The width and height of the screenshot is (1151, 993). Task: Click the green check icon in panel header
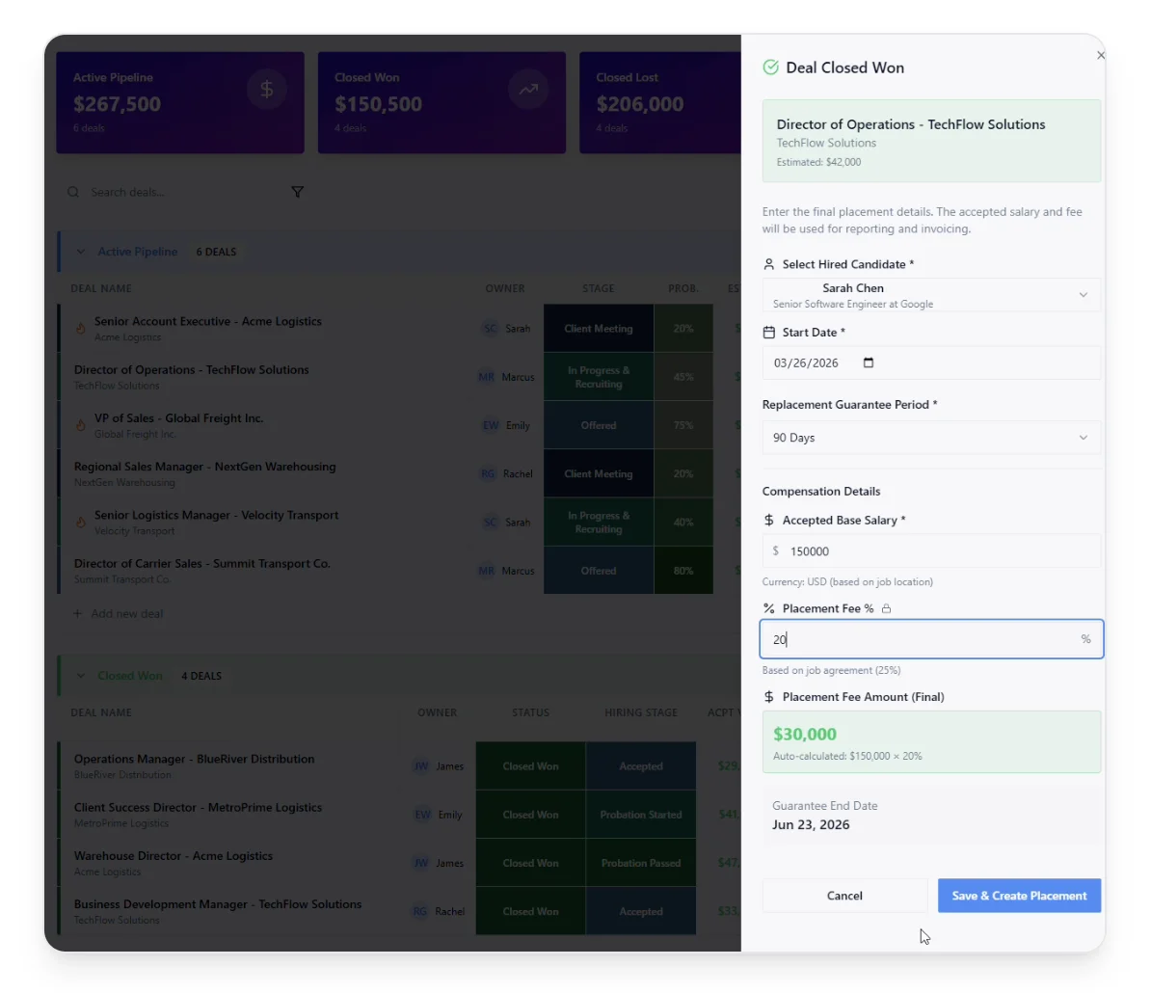[x=770, y=67]
